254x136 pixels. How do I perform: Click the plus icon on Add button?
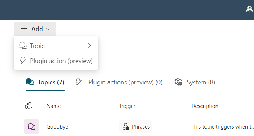point(24,29)
